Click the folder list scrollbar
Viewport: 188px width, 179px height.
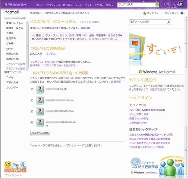(28, 45)
